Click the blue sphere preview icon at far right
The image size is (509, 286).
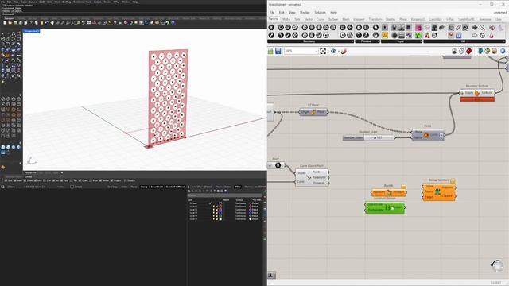click(503, 51)
